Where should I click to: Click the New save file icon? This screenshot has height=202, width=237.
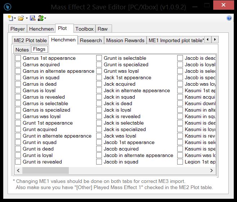tap(10, 18)
